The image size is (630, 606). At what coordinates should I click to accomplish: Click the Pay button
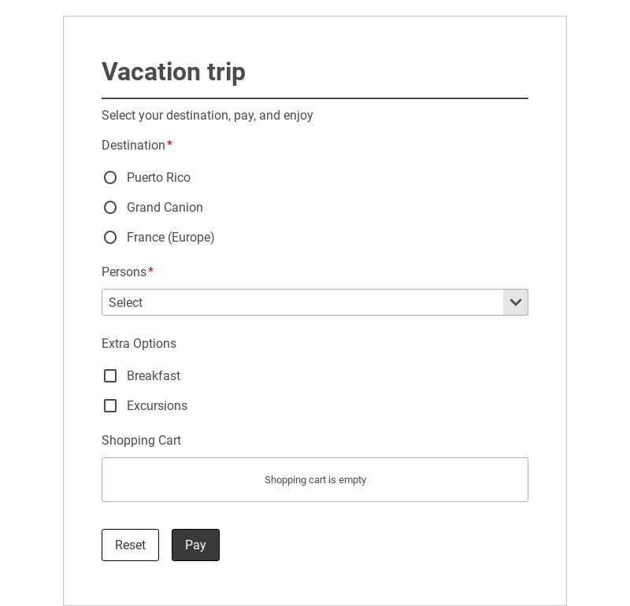195,545
